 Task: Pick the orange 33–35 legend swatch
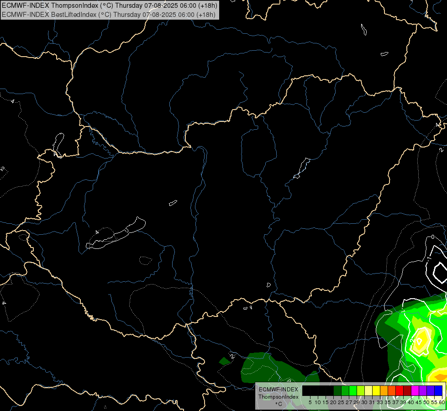384,390
